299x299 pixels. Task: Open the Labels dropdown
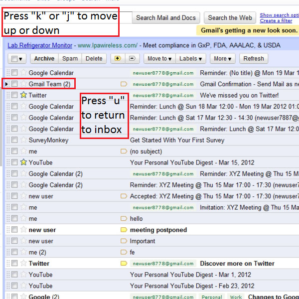[191, 58]
